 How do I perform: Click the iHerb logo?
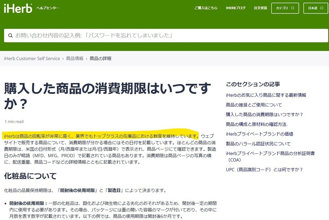17,8
